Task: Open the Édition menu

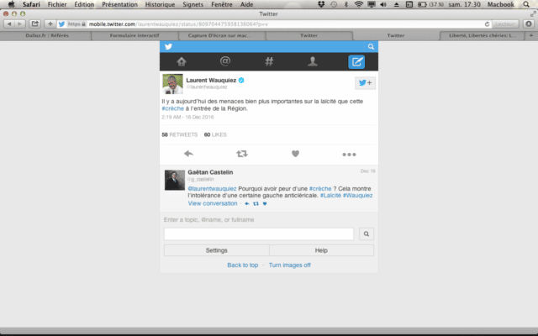Action: (x=84, y=4)
